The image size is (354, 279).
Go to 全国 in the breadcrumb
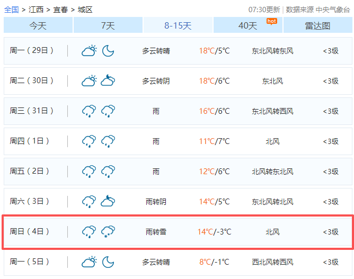11,10
